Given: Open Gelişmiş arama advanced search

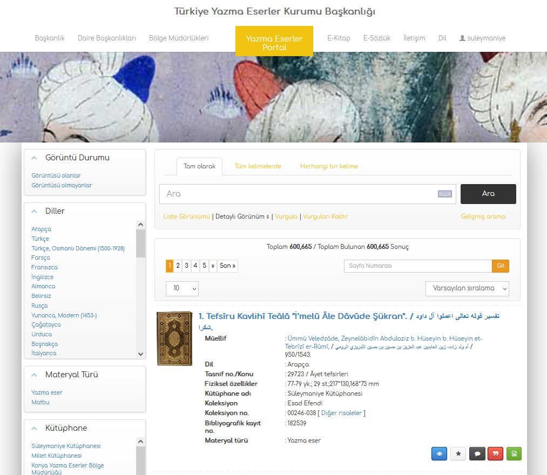Looking at the screenshot, I should coord(483,216).
